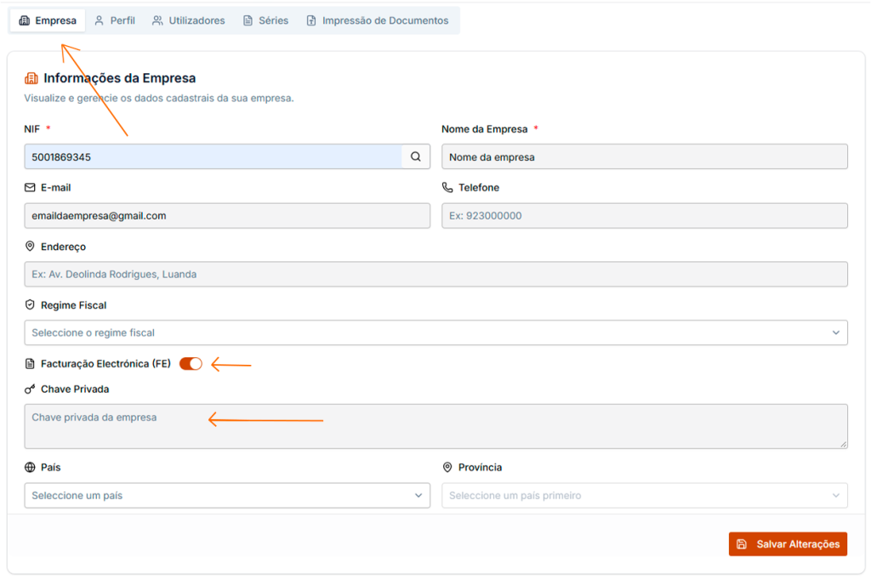Image resolution: width=871 pixels, height=580 pixels.
Task: Click the NIF search magnifier icon
Action: [415, 156]
